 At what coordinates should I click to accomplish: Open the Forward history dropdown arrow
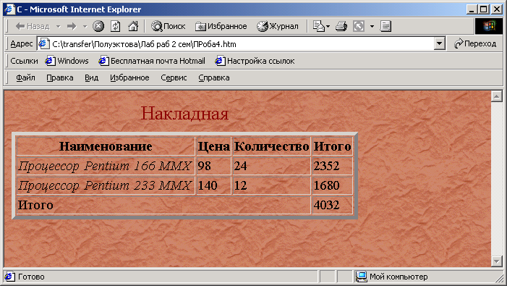pos(85,26)
